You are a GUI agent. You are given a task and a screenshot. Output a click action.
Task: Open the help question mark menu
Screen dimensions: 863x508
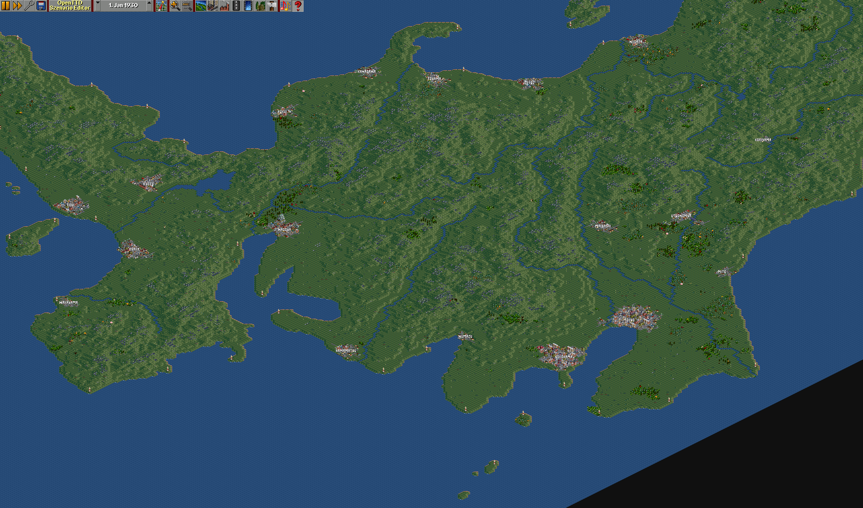pyautogui.click(x=297, y=6)
